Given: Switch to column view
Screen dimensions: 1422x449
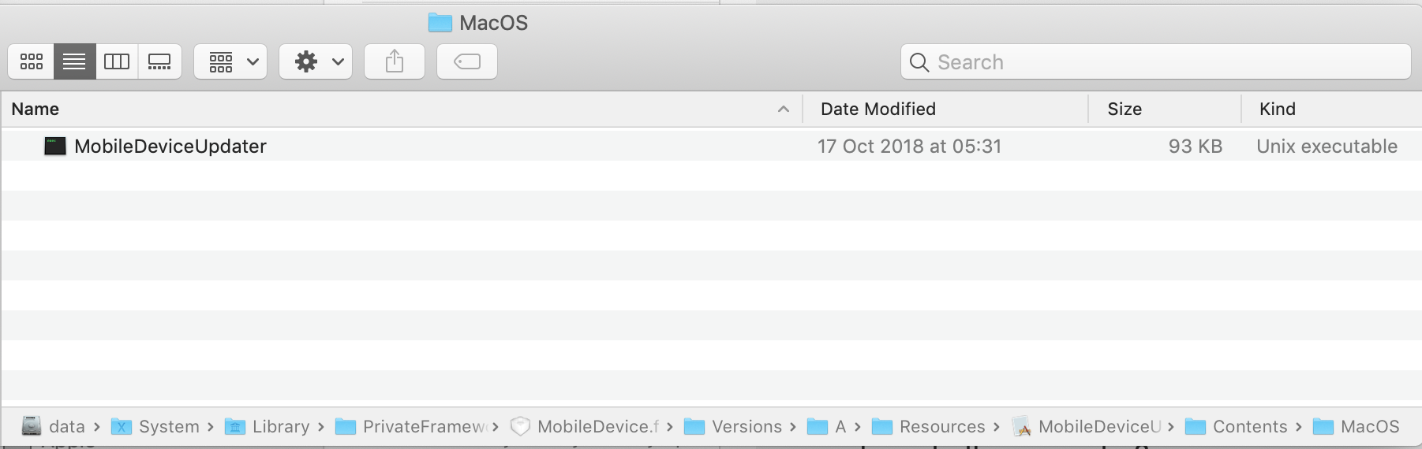Looking at the screenshot, I should [117, 61].
